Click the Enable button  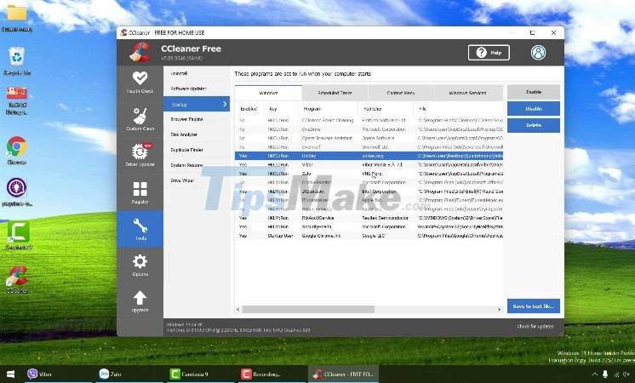[534, 92]
